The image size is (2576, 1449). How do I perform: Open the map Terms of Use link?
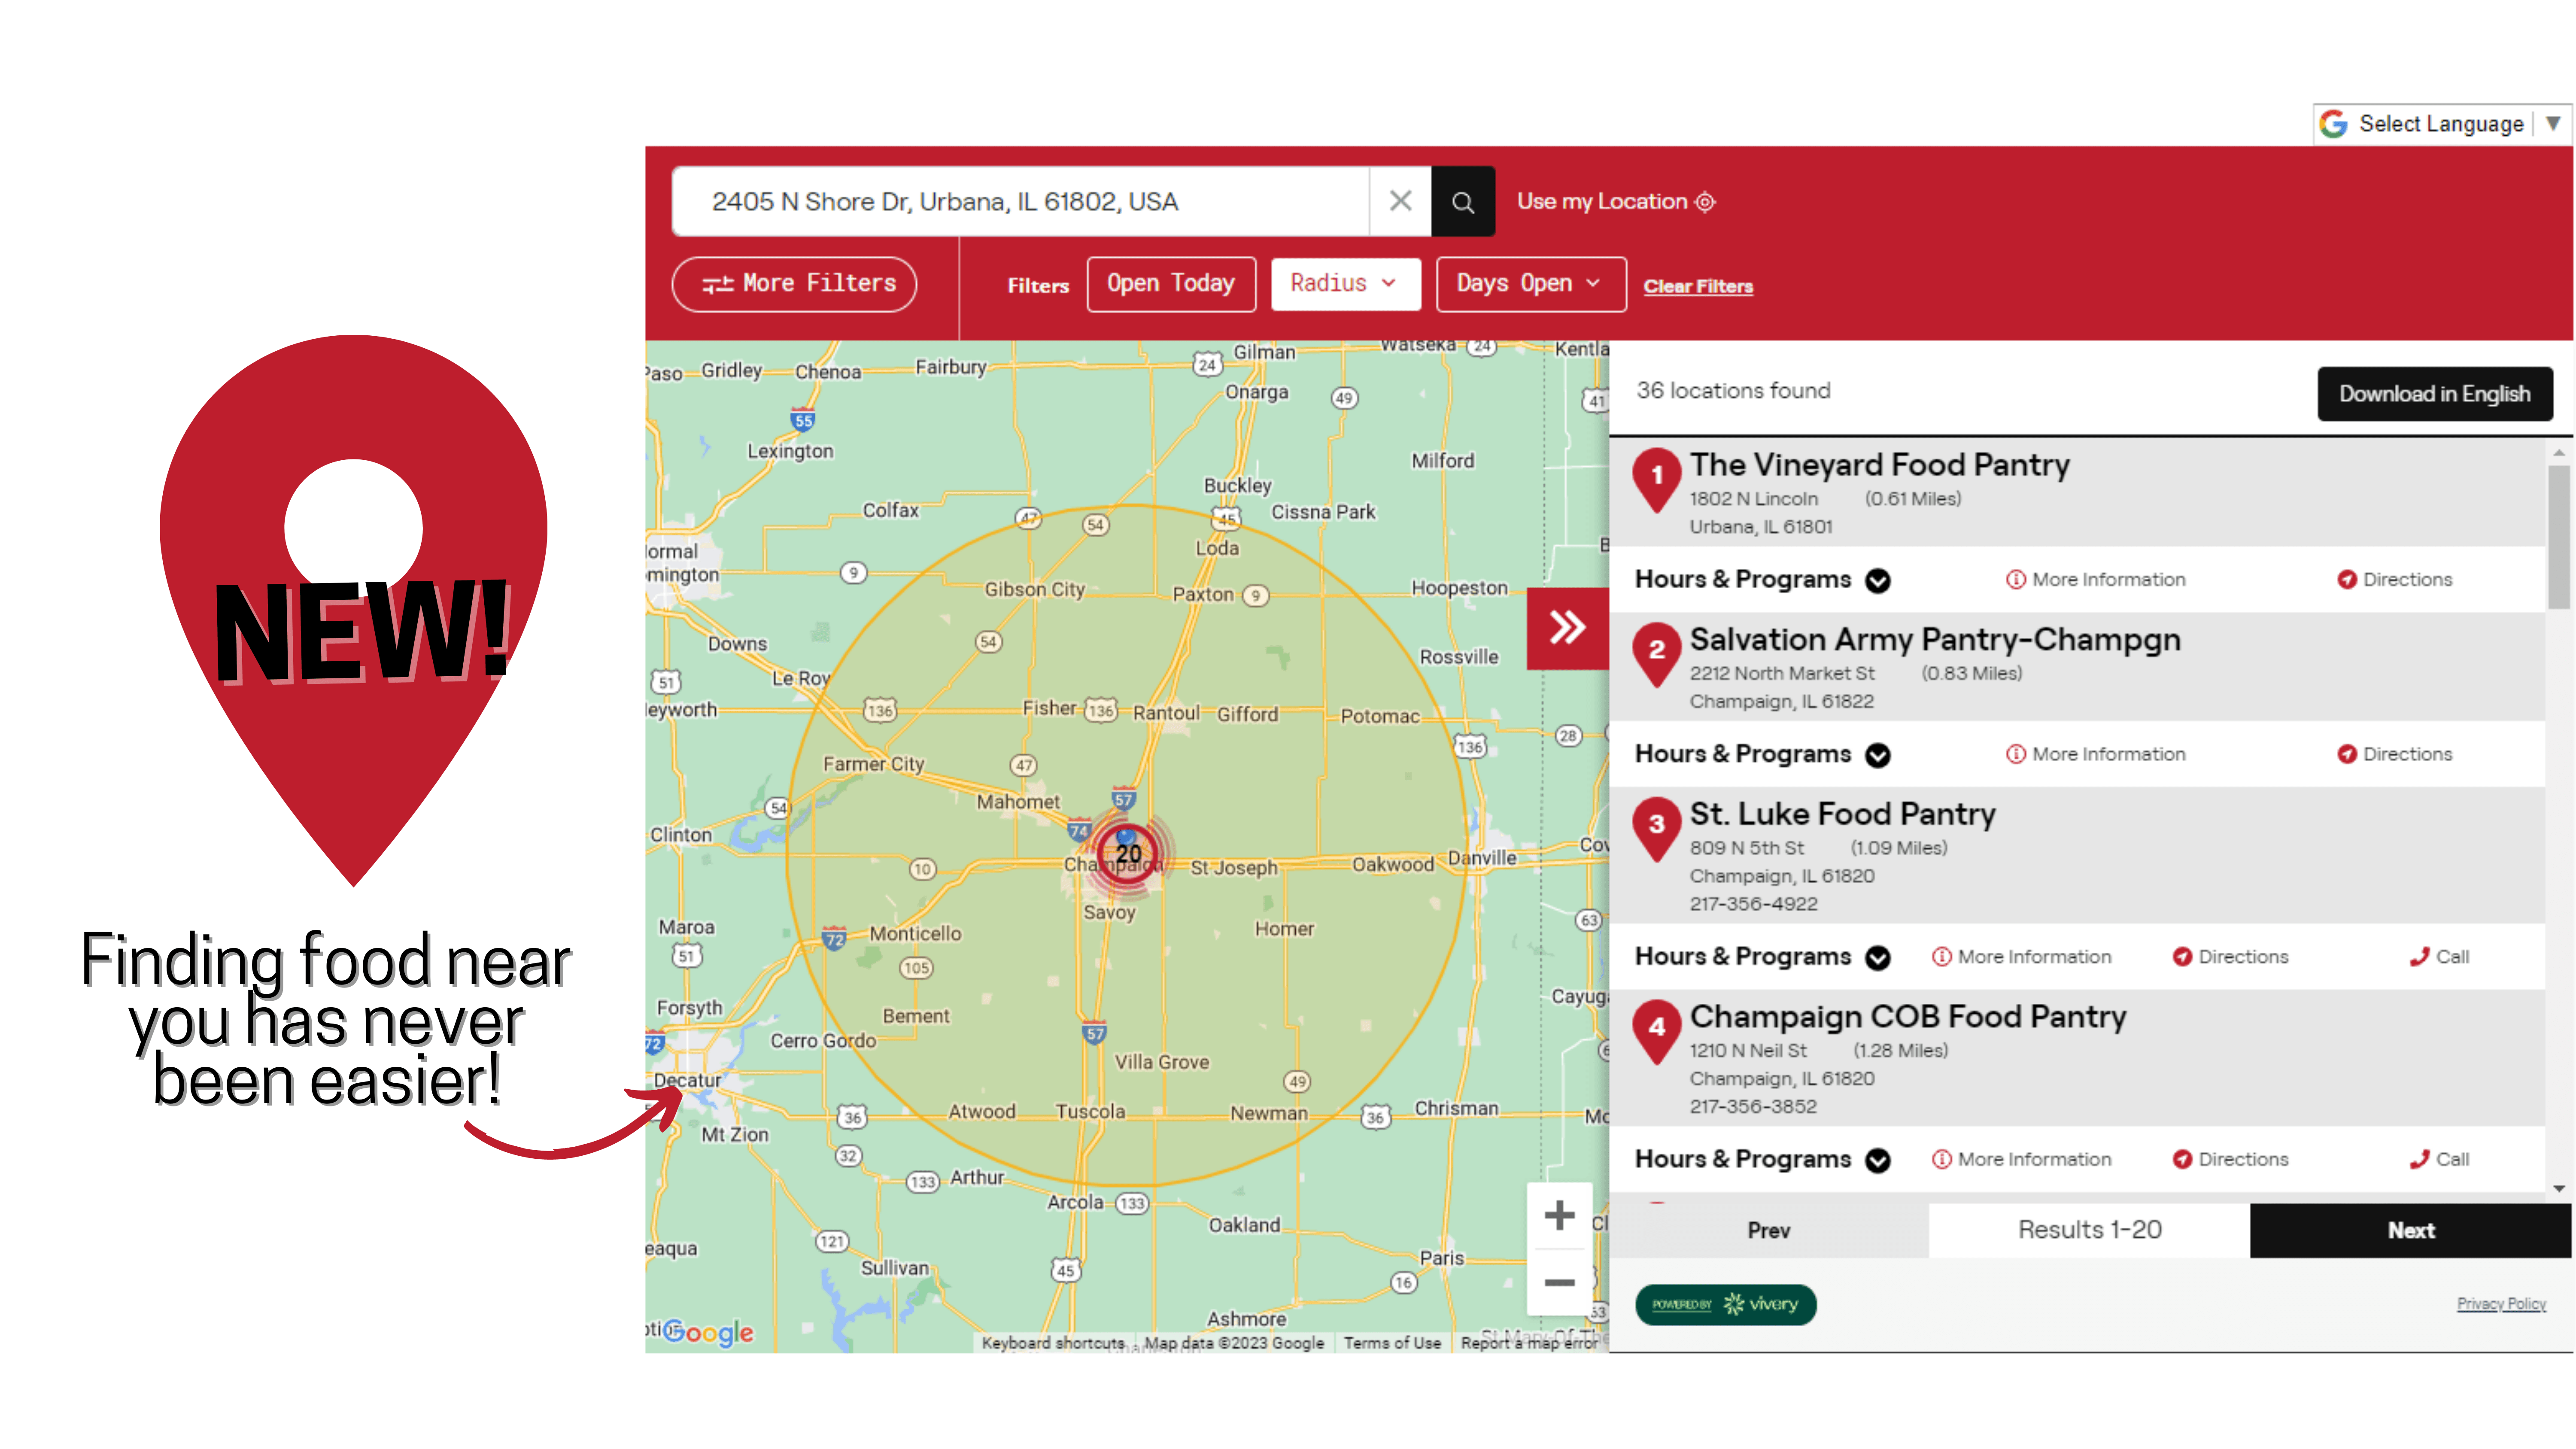coord(1392,1343)
